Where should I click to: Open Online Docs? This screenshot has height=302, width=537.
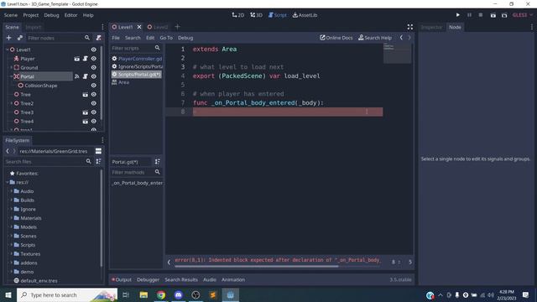click(x=336, y=38)
